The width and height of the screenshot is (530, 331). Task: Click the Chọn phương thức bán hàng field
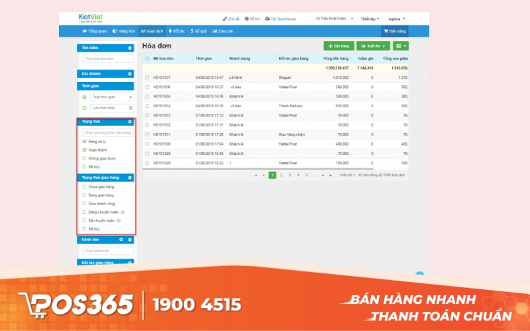click(108, 132)
